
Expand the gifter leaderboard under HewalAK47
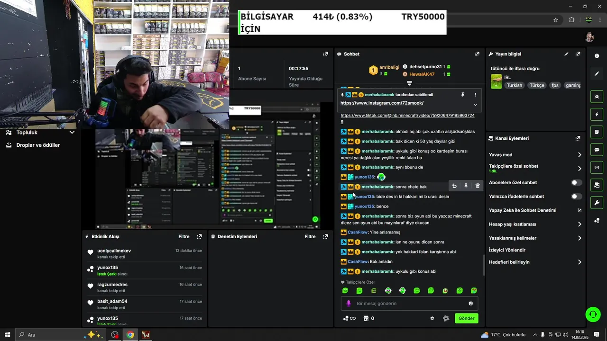point(409,83)
